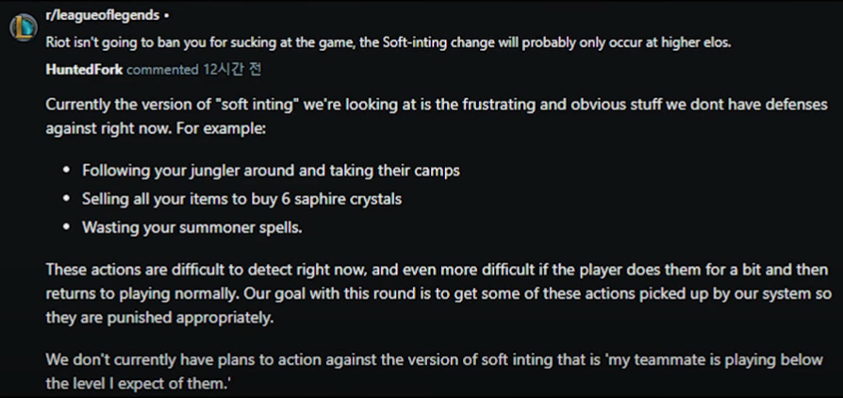Click the bullet about 6 saphire crystals
This screenshot has width=843, height=398.
(x=242, y=199)
